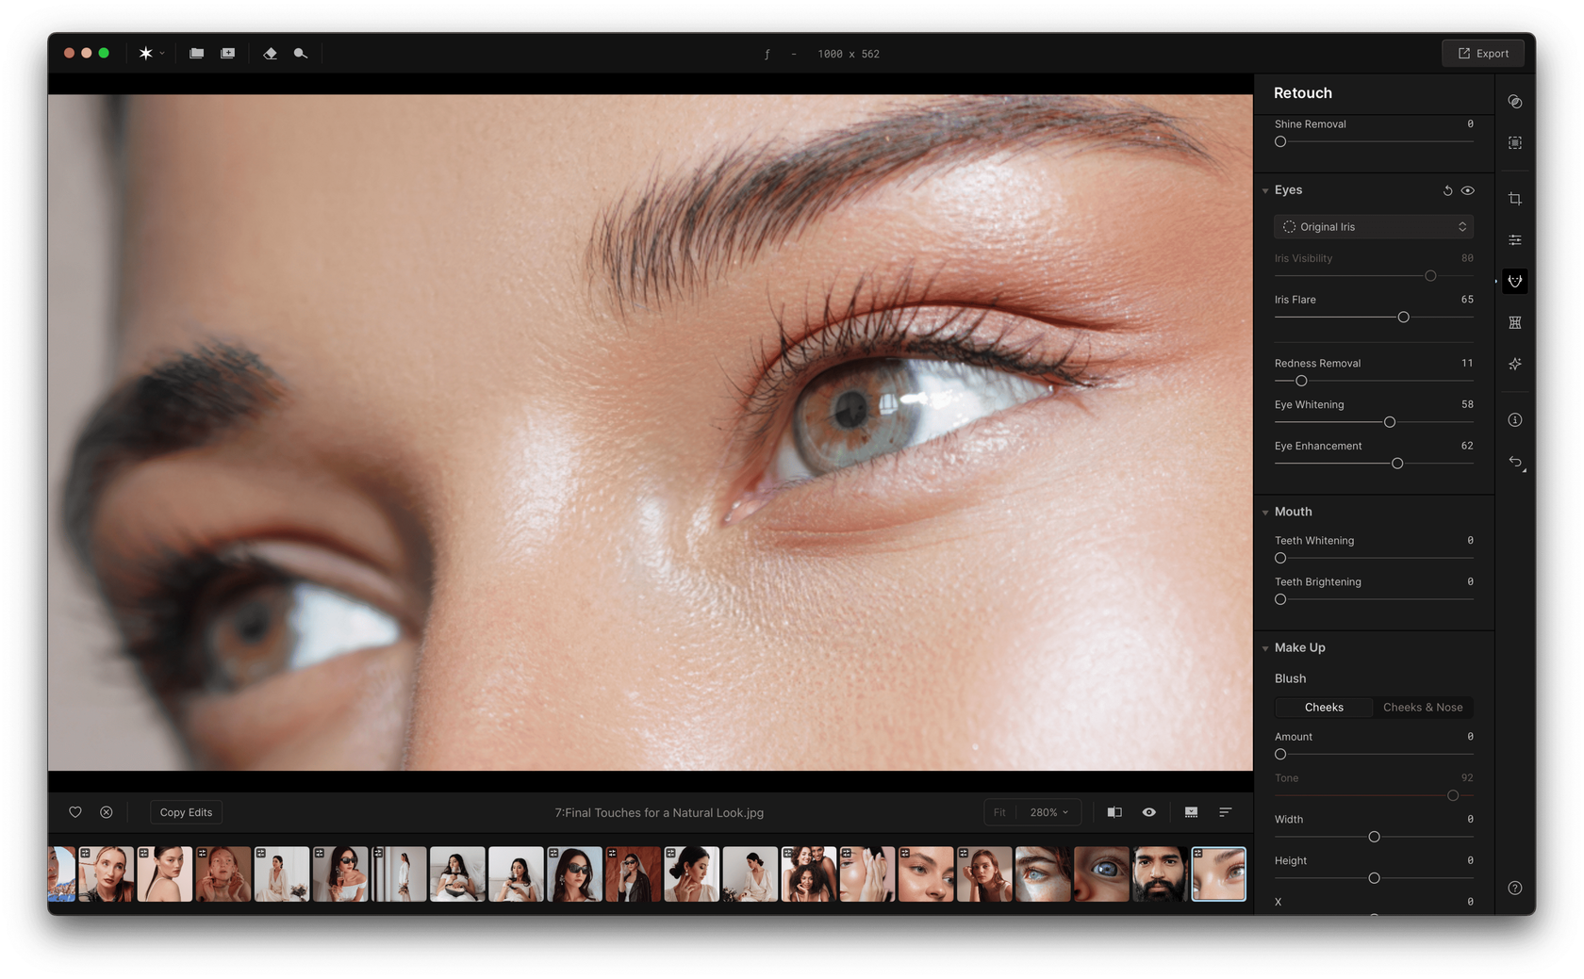Click the Eye Whitening slider handle
This screenshot has height=979, width=1584.
[x=1389, y=422]
